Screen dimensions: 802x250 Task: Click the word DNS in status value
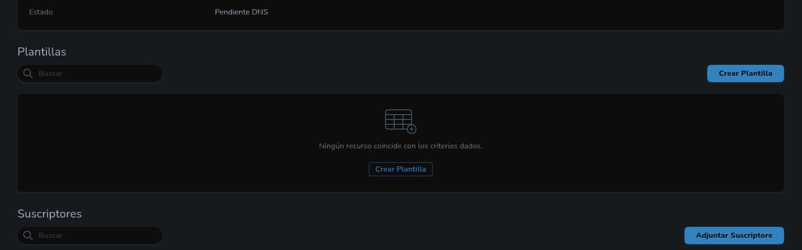point(260,12)
